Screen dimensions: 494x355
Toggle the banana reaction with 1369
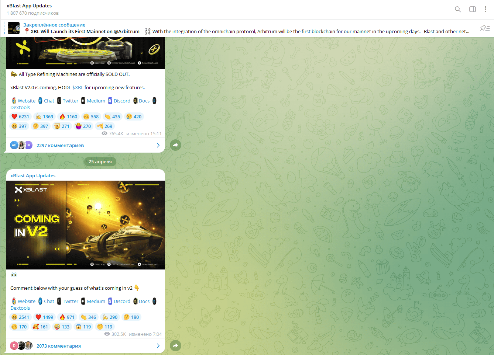pos(44,116)
